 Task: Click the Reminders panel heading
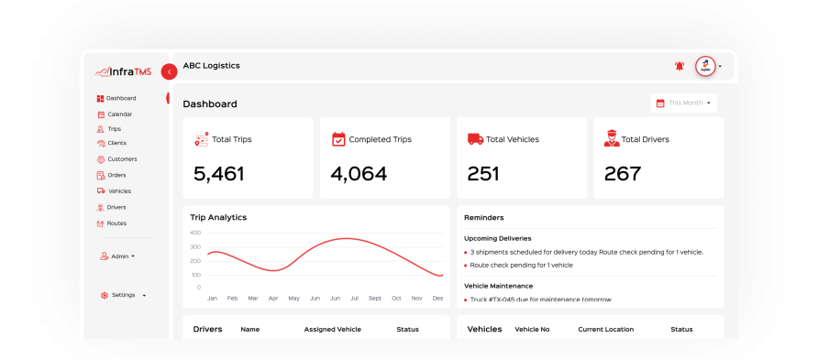coord(483,218)
